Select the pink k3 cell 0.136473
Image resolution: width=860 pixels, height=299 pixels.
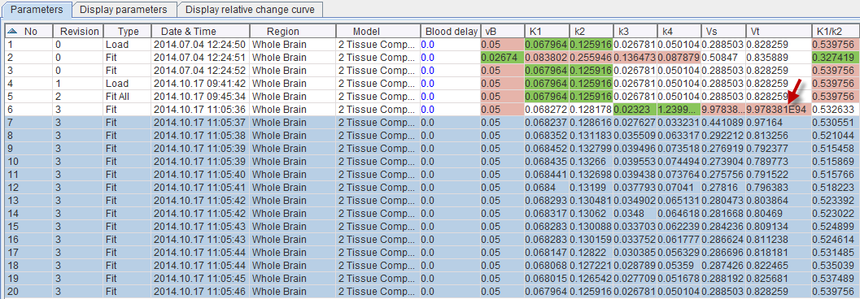635,58
